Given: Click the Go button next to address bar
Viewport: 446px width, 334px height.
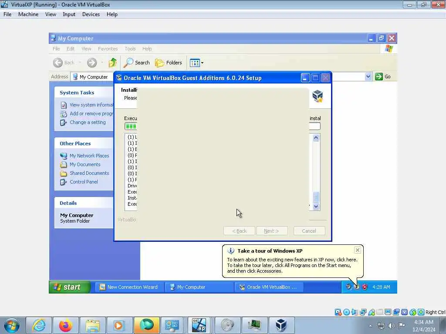Looking at the screenshot, I should coord(383,77).
